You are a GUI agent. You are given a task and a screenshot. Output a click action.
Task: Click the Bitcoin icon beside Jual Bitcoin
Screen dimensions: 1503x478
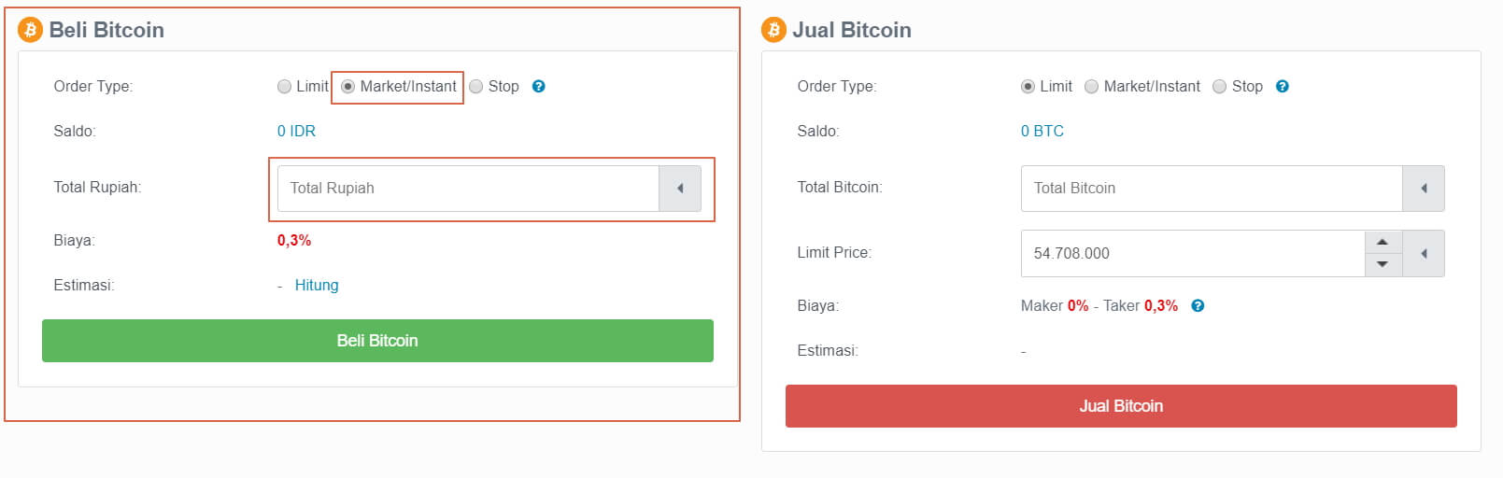tap(773, 30)
